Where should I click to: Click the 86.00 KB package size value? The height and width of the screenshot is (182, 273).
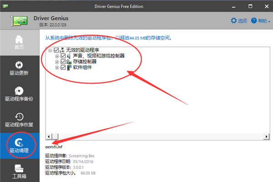click(88, 173)
